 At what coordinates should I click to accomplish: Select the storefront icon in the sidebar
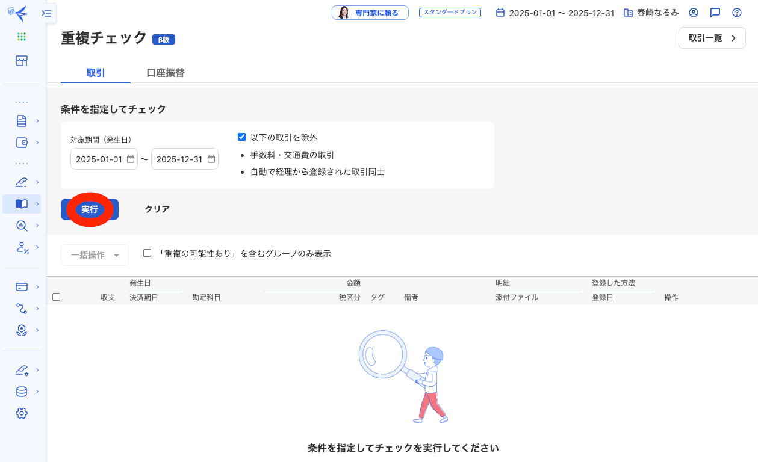21,61
